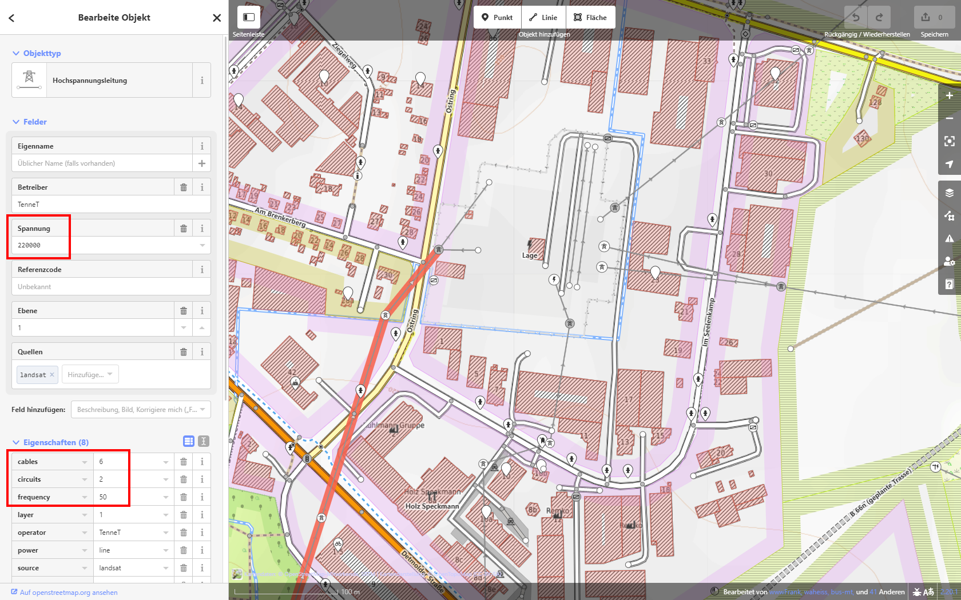Add a Fläche object
This screenshot has width=961, height=600.
pos(590,17)
